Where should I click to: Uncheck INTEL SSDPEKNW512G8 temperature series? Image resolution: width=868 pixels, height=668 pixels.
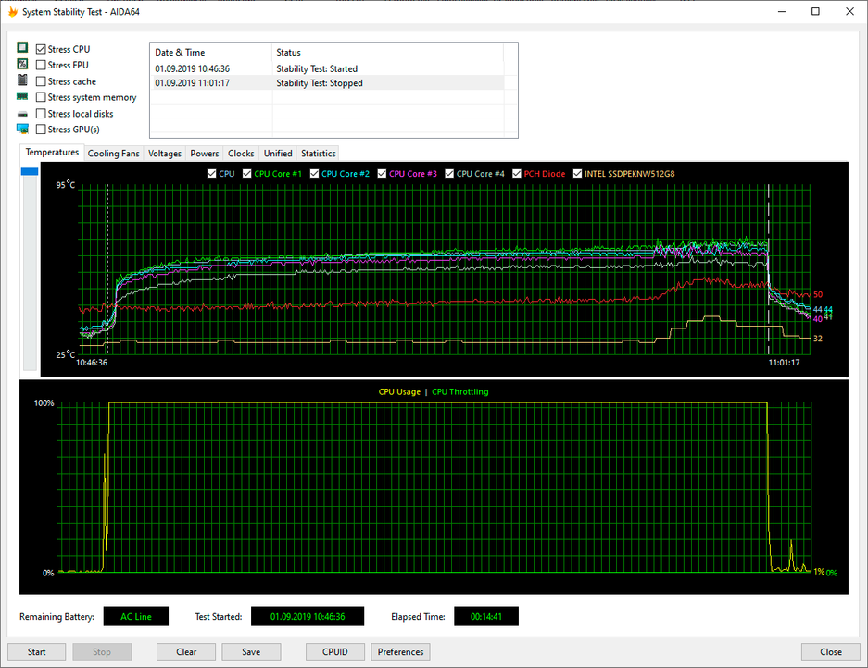click(x=578, y=173)
